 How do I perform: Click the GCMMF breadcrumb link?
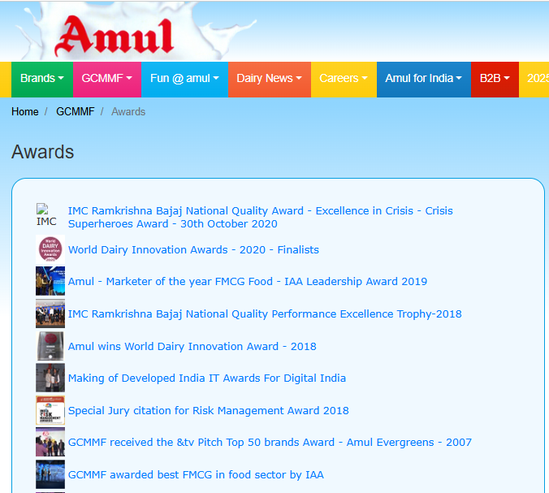coord(73,111)
